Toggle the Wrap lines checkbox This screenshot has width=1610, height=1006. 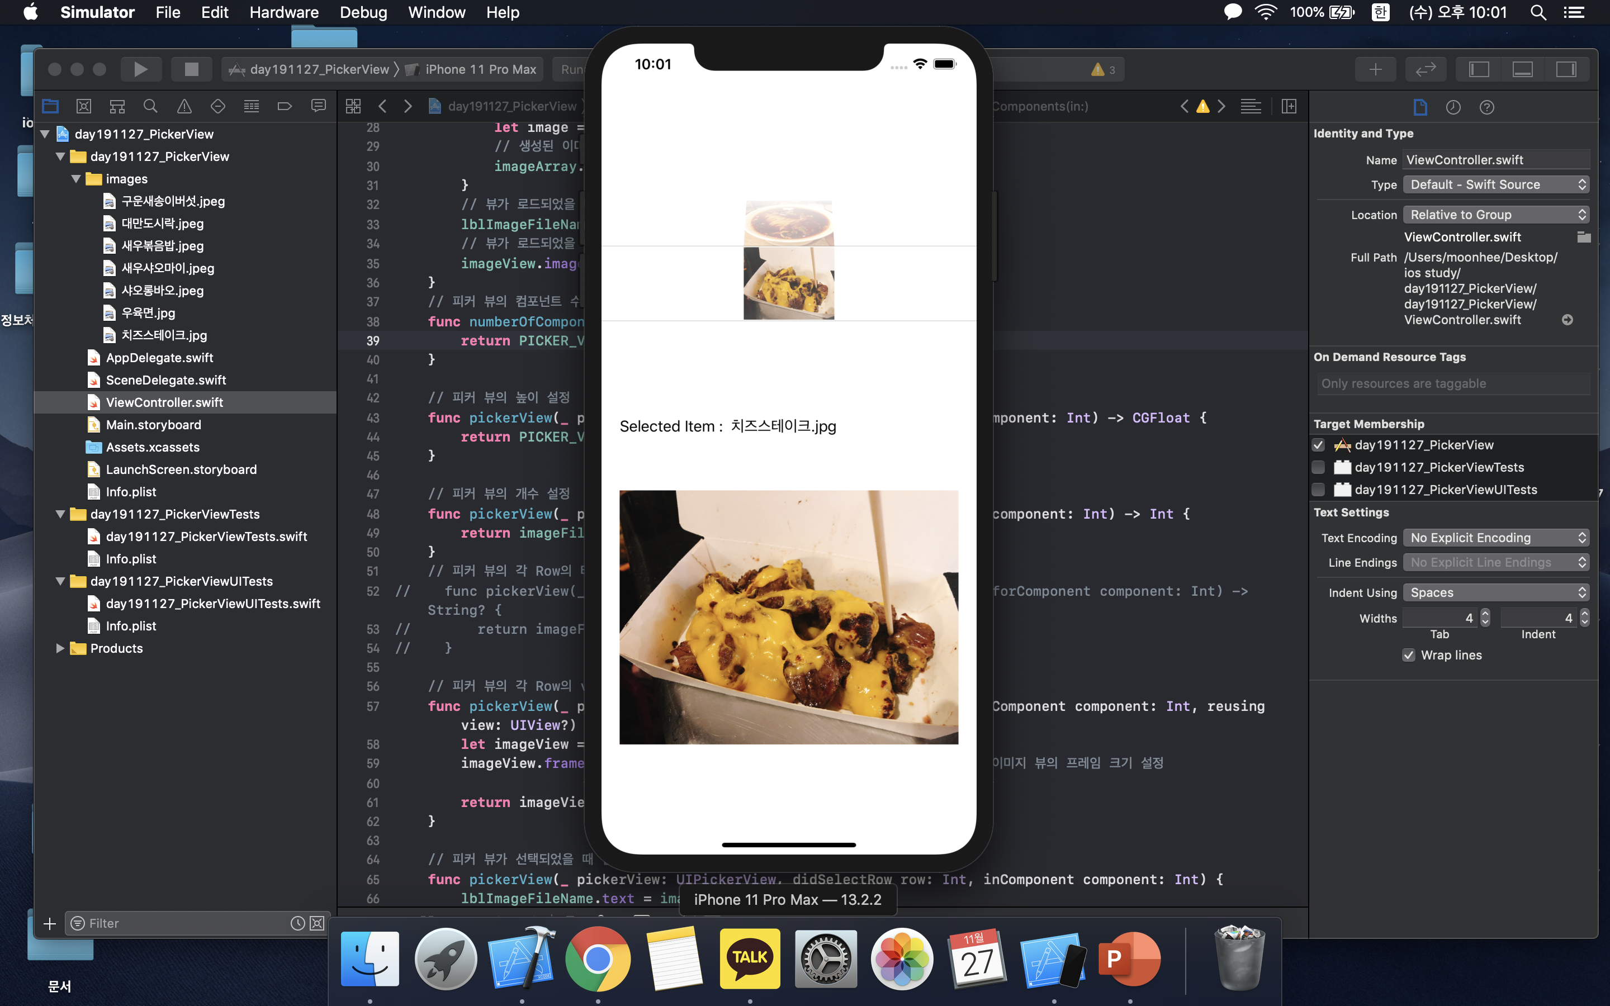(1409, 656)
